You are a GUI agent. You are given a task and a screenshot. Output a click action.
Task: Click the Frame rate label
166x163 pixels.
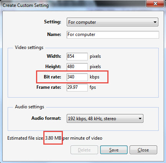coord(49,87)
